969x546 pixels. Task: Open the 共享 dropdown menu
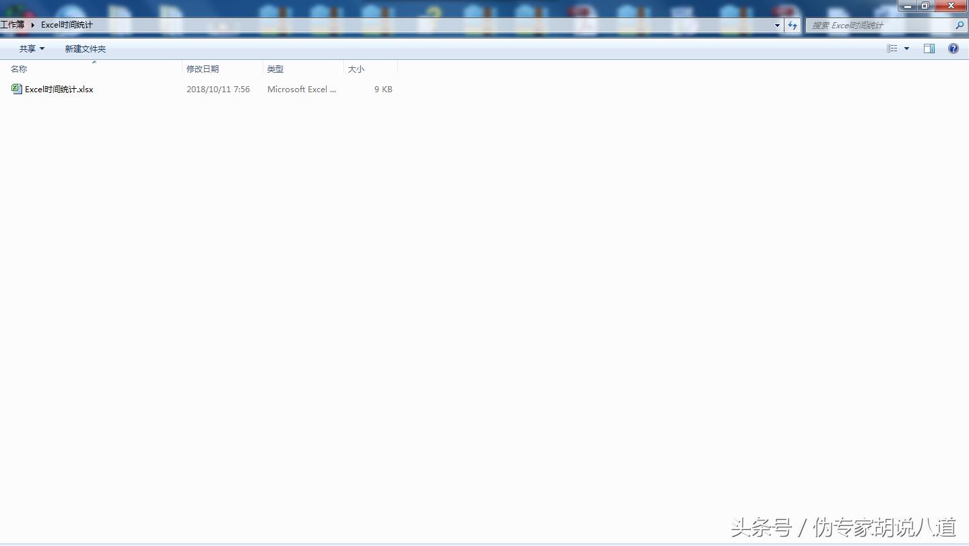point(32,48)
